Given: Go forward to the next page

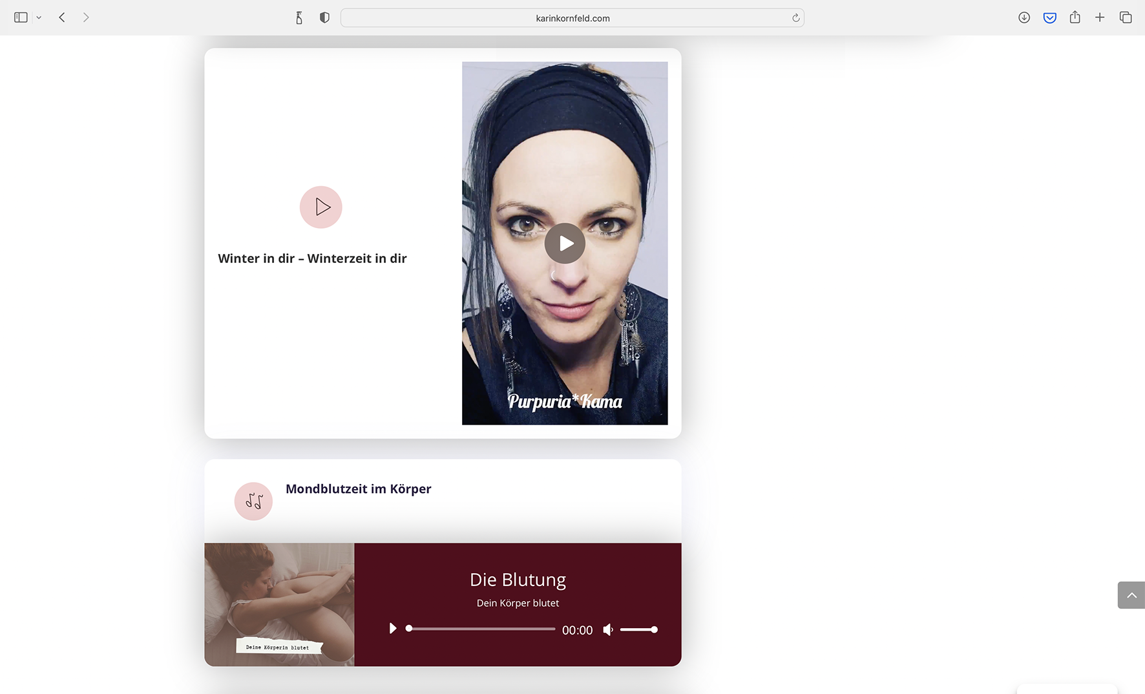Looking at the screenshot, I should [x=86, y=17].
